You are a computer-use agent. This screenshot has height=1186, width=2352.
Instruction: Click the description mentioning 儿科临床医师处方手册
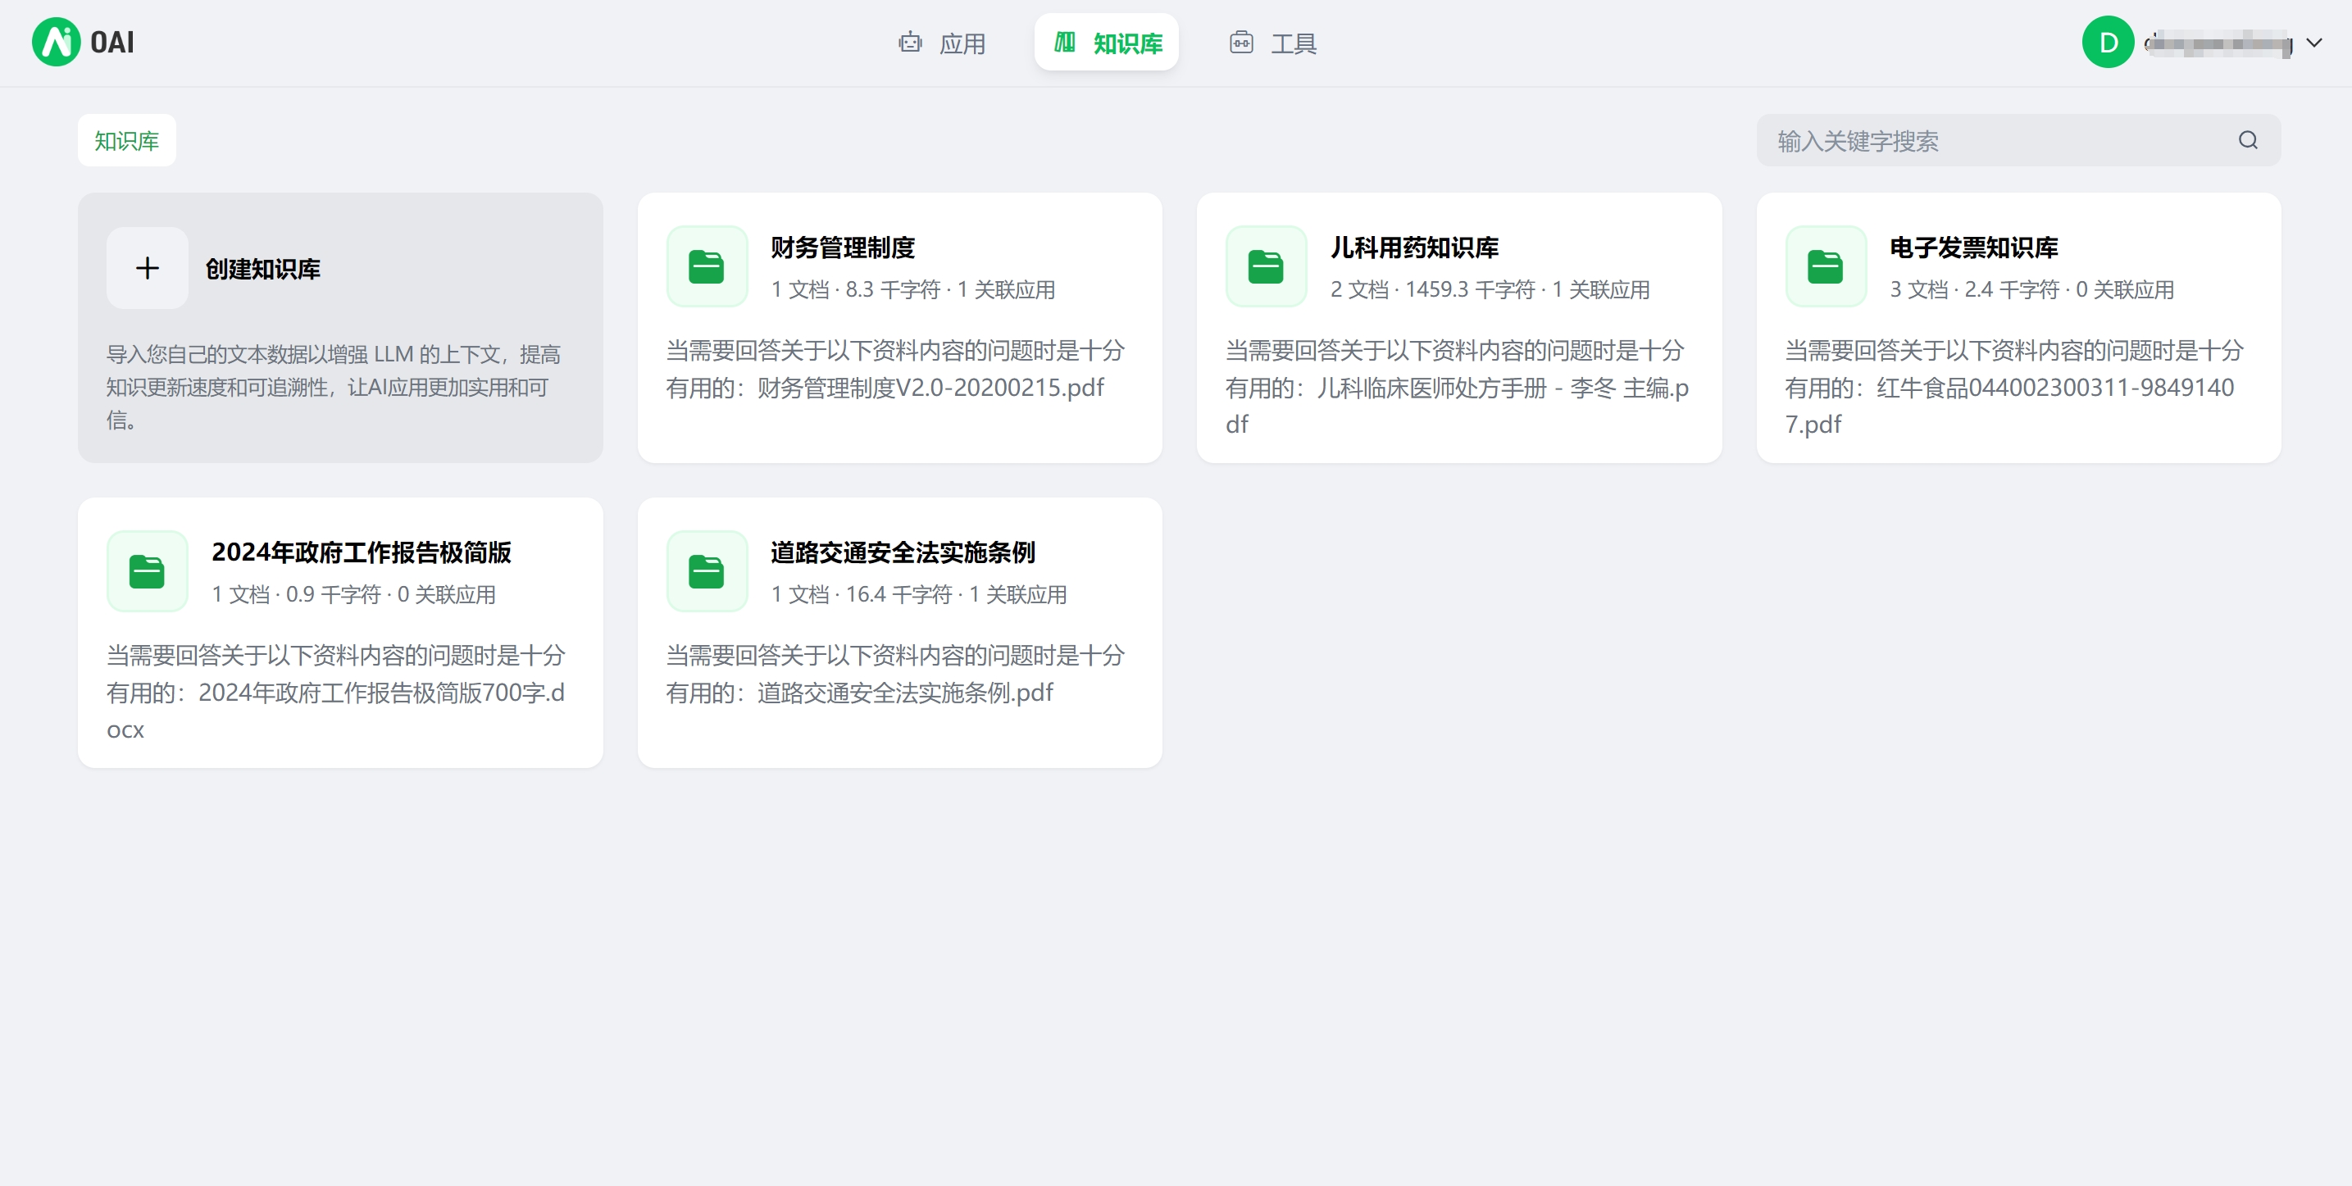coord(1458,387)
